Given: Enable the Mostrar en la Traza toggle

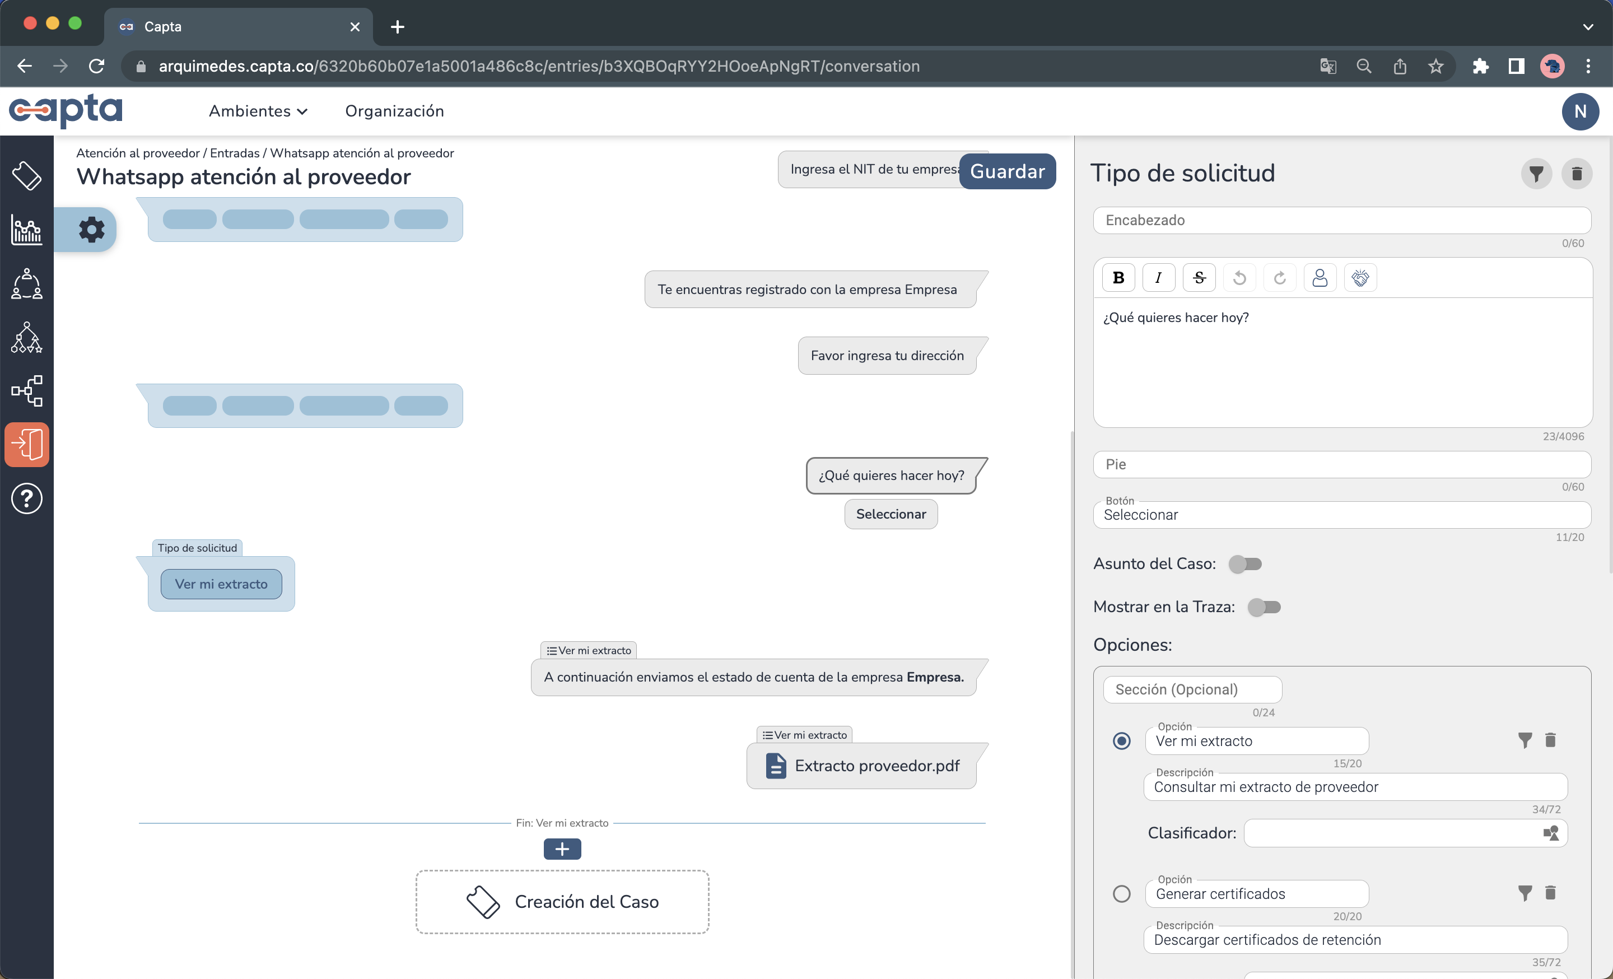Looking at the screenshot, I should (x=1264, y=607).
